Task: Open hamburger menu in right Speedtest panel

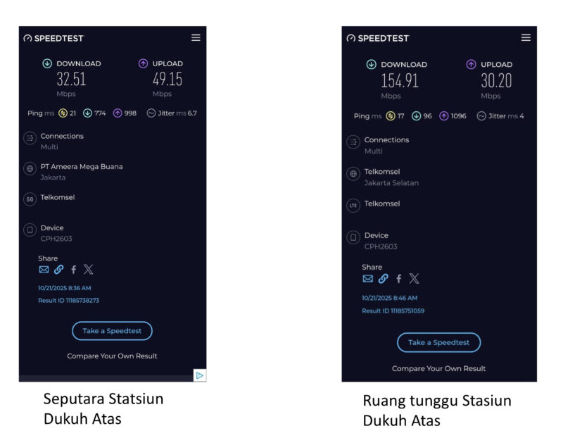Action: (526, 37)
